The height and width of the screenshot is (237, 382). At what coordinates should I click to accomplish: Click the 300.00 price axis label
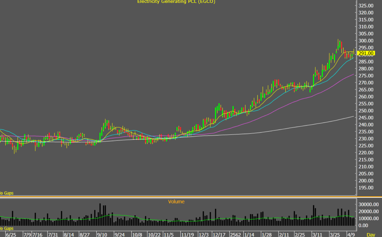pyautogui.click(x=366, y=41)
